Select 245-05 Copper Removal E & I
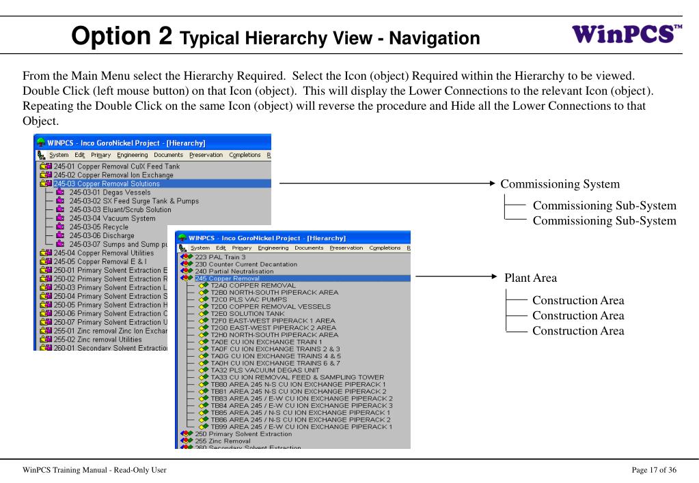This screenshot has height=483, width=699. click(x=100, y=261)
